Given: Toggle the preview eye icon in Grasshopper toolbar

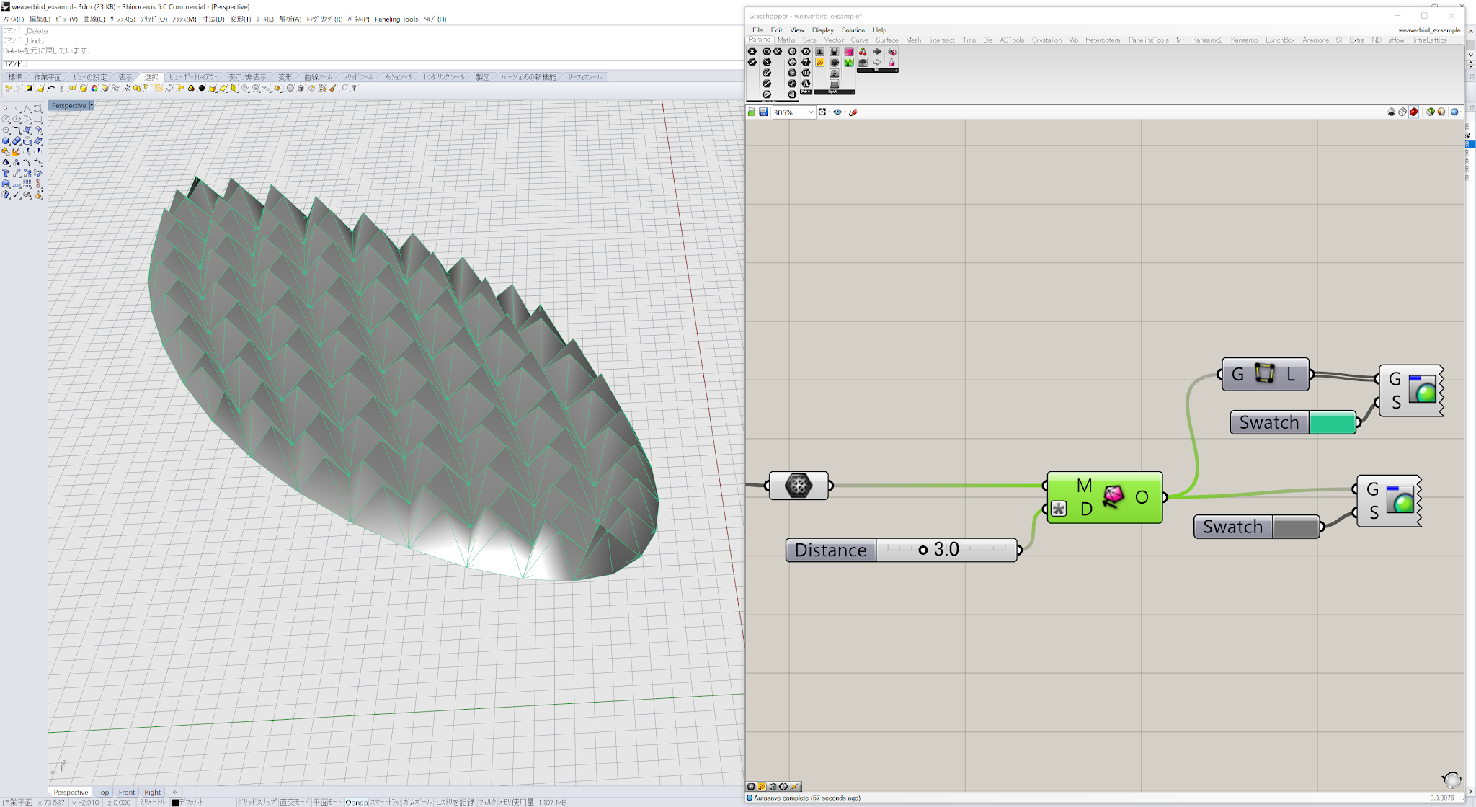Looking at the screenshot, I should point(838,112).
